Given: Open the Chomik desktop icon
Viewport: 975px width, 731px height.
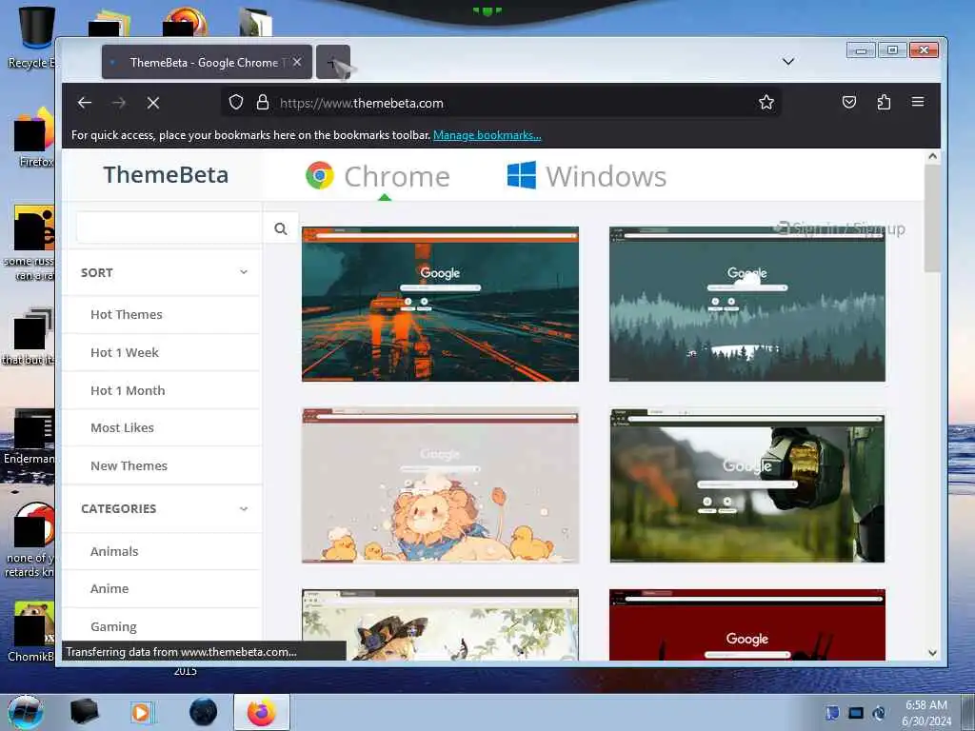Looking at the screenshot, I should [x=31, y=632].
